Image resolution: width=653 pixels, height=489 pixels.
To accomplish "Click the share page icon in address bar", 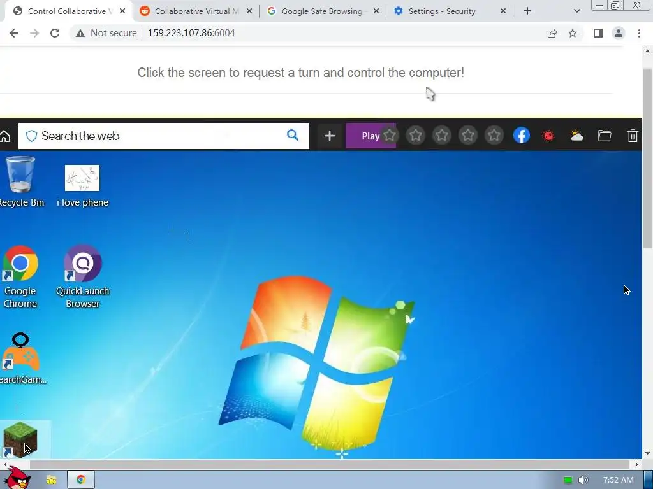I will 552,33.
